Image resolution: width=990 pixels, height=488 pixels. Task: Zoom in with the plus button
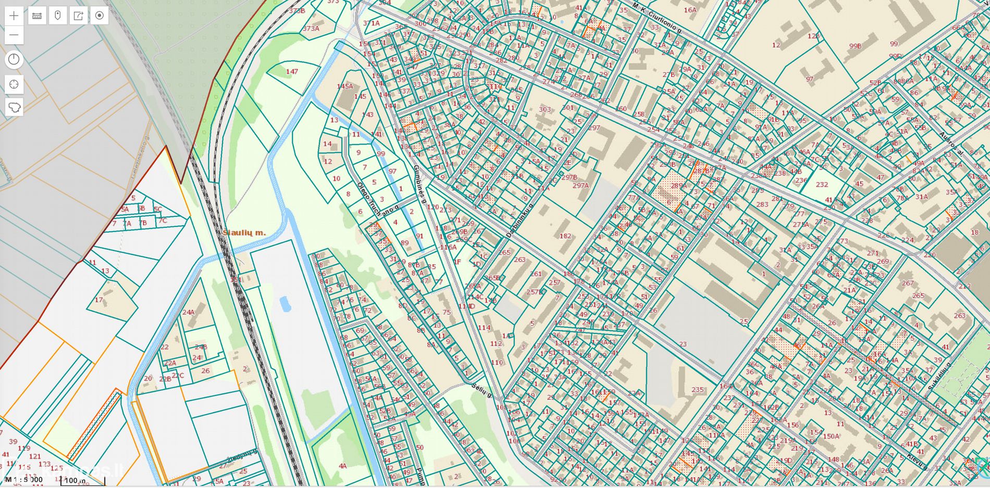(14, 16)
